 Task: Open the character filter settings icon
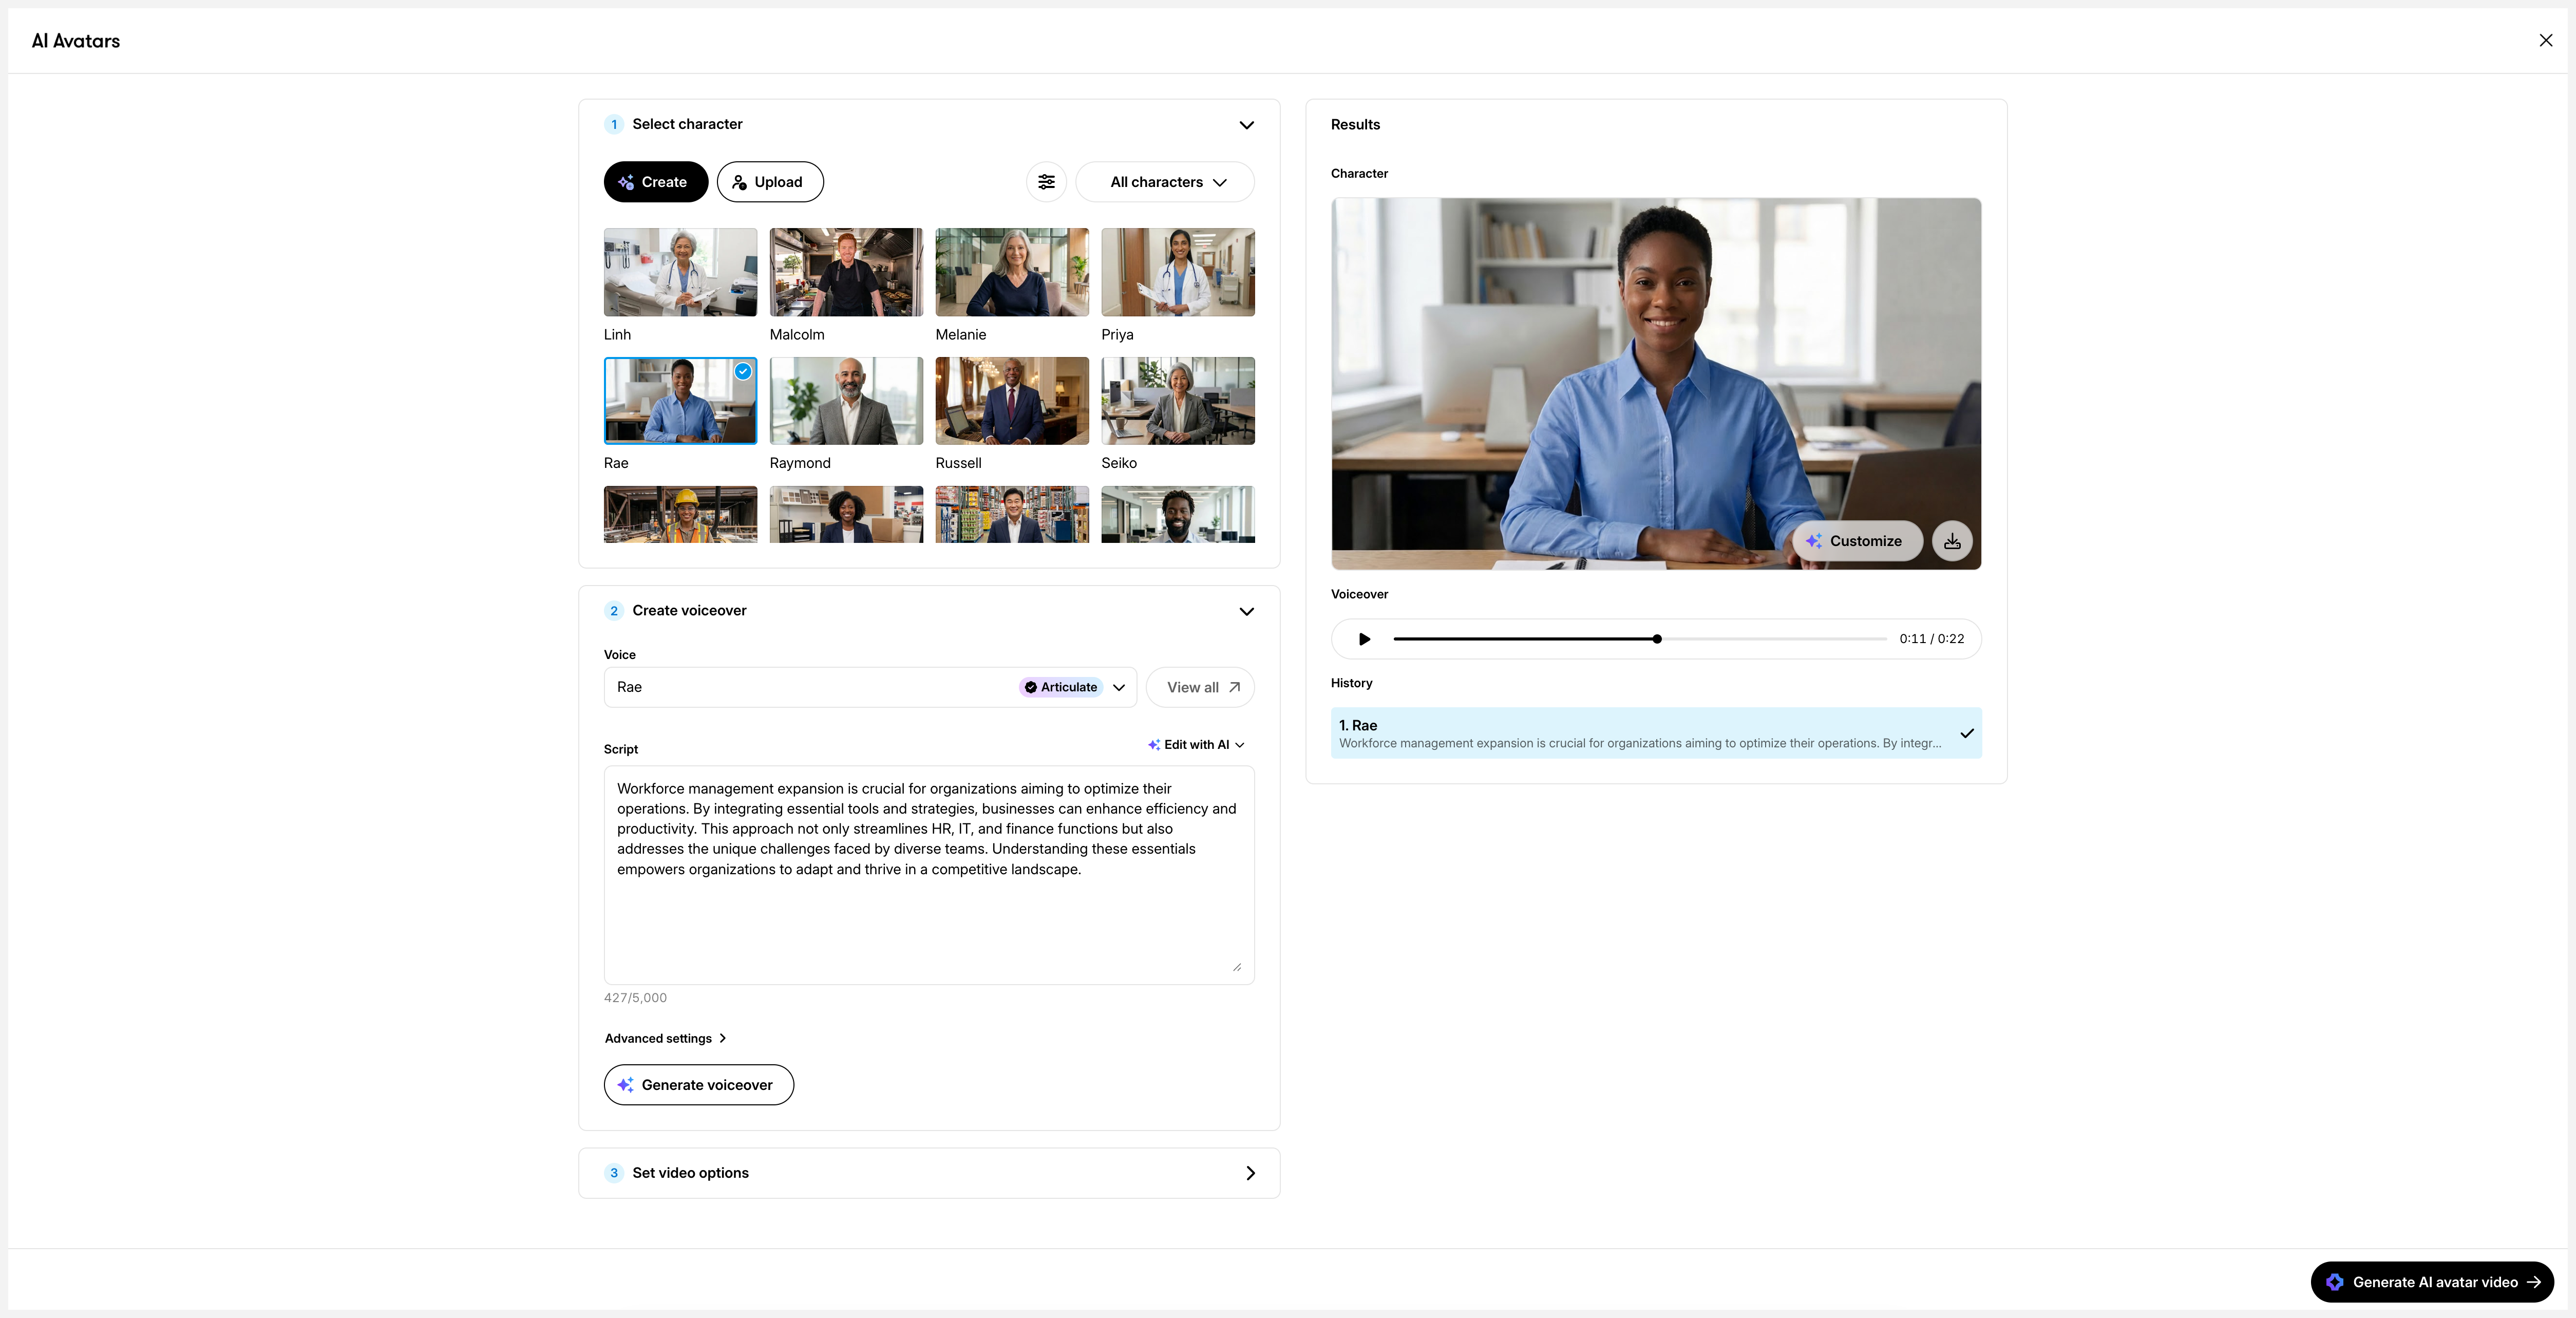(x=1046, y=182)
